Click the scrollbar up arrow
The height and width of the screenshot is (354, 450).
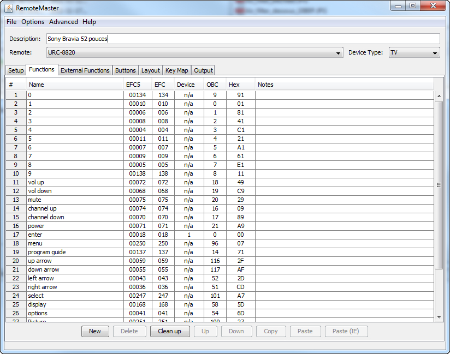coord(439,96)
